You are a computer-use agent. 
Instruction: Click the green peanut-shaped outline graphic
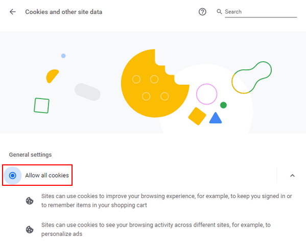click(x=251, y=78)
